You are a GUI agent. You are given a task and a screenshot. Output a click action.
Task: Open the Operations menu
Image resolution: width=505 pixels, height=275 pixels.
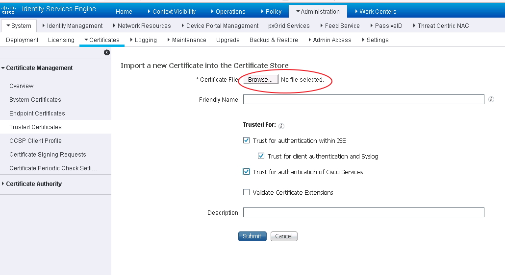pyautogui.click(x=228, y=12)
